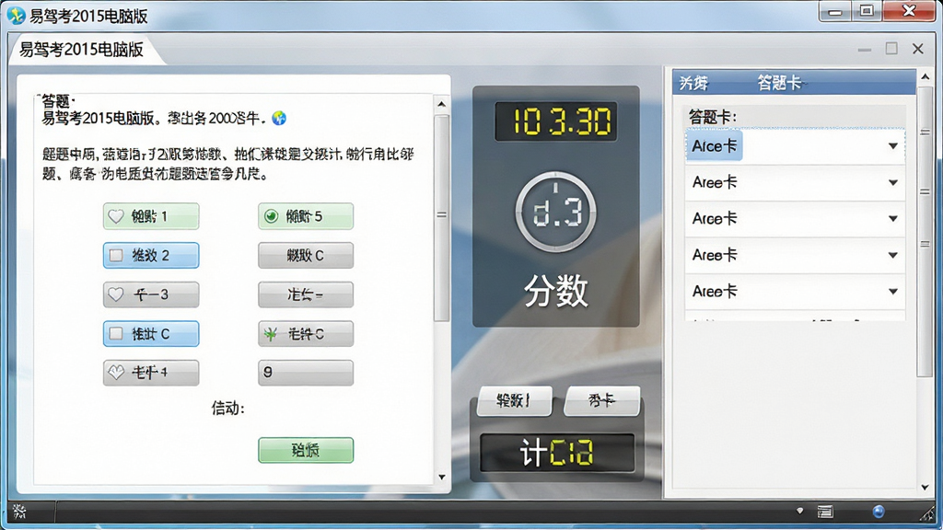This screenshot has height=530, width=943.
Task: Click the resize grip in the bottom right corner
Action: click(x=929, y=513)
